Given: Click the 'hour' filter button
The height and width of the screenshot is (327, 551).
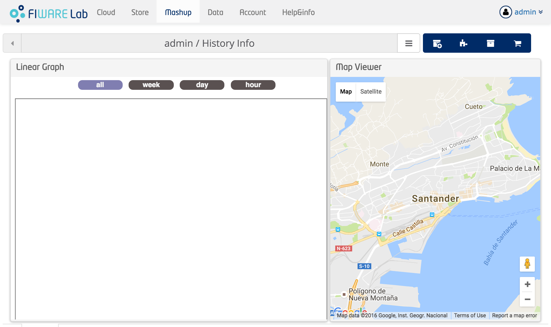Looking at the screenshot, I should (253, 84).
